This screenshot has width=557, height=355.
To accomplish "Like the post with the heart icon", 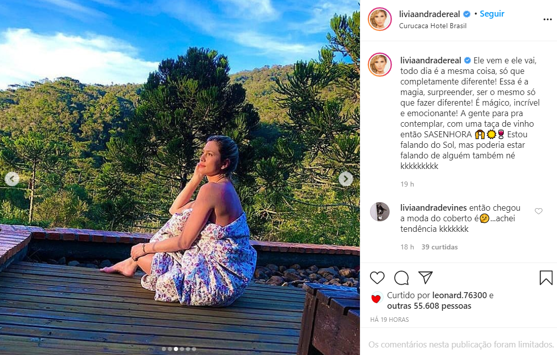I will 377,278.
